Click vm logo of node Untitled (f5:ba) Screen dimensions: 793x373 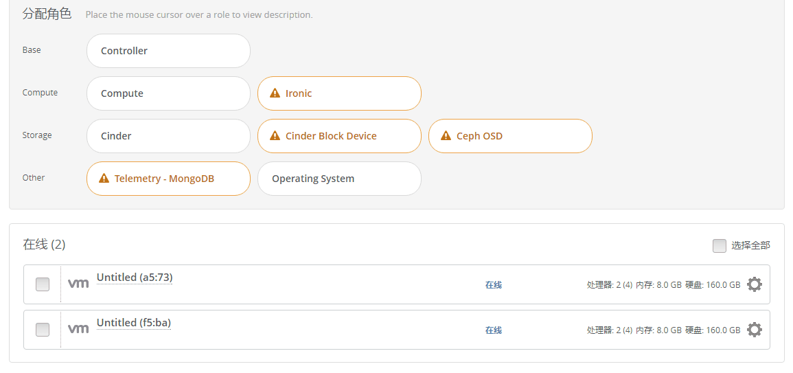tap(78, 329)
